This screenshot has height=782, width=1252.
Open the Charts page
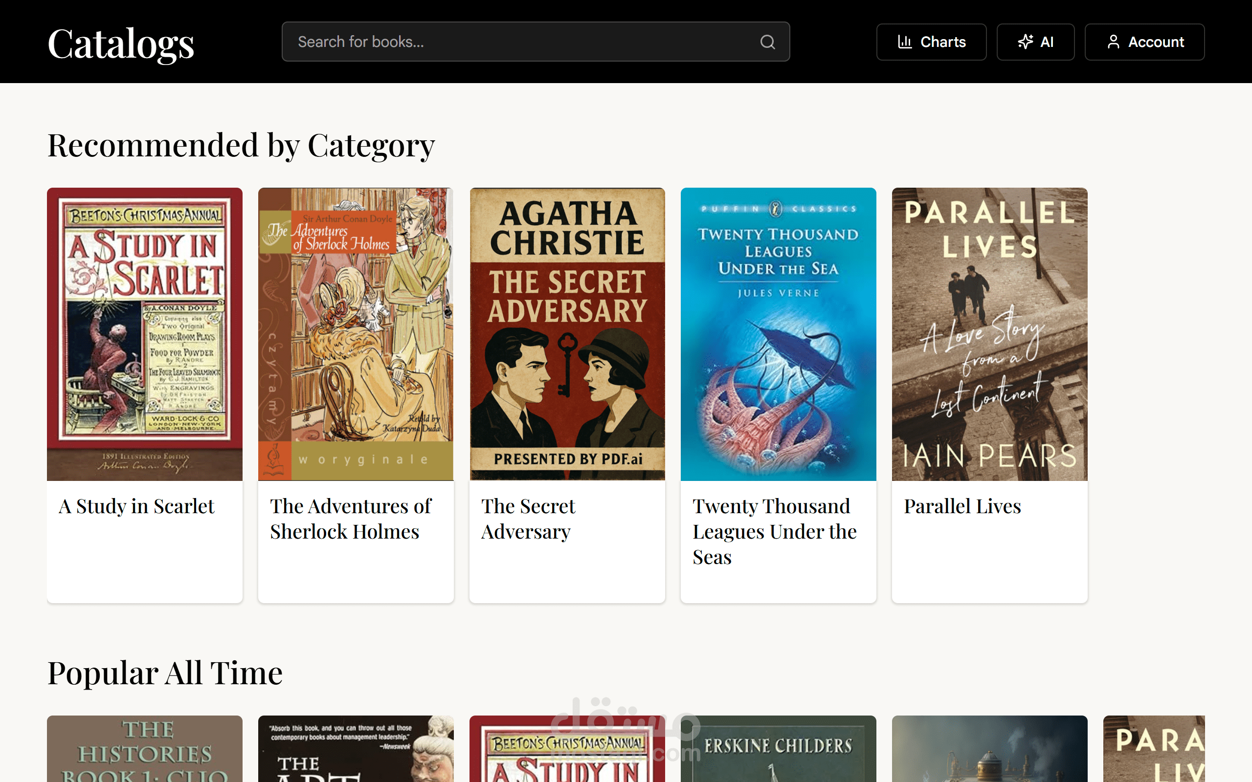coord(931,42)
